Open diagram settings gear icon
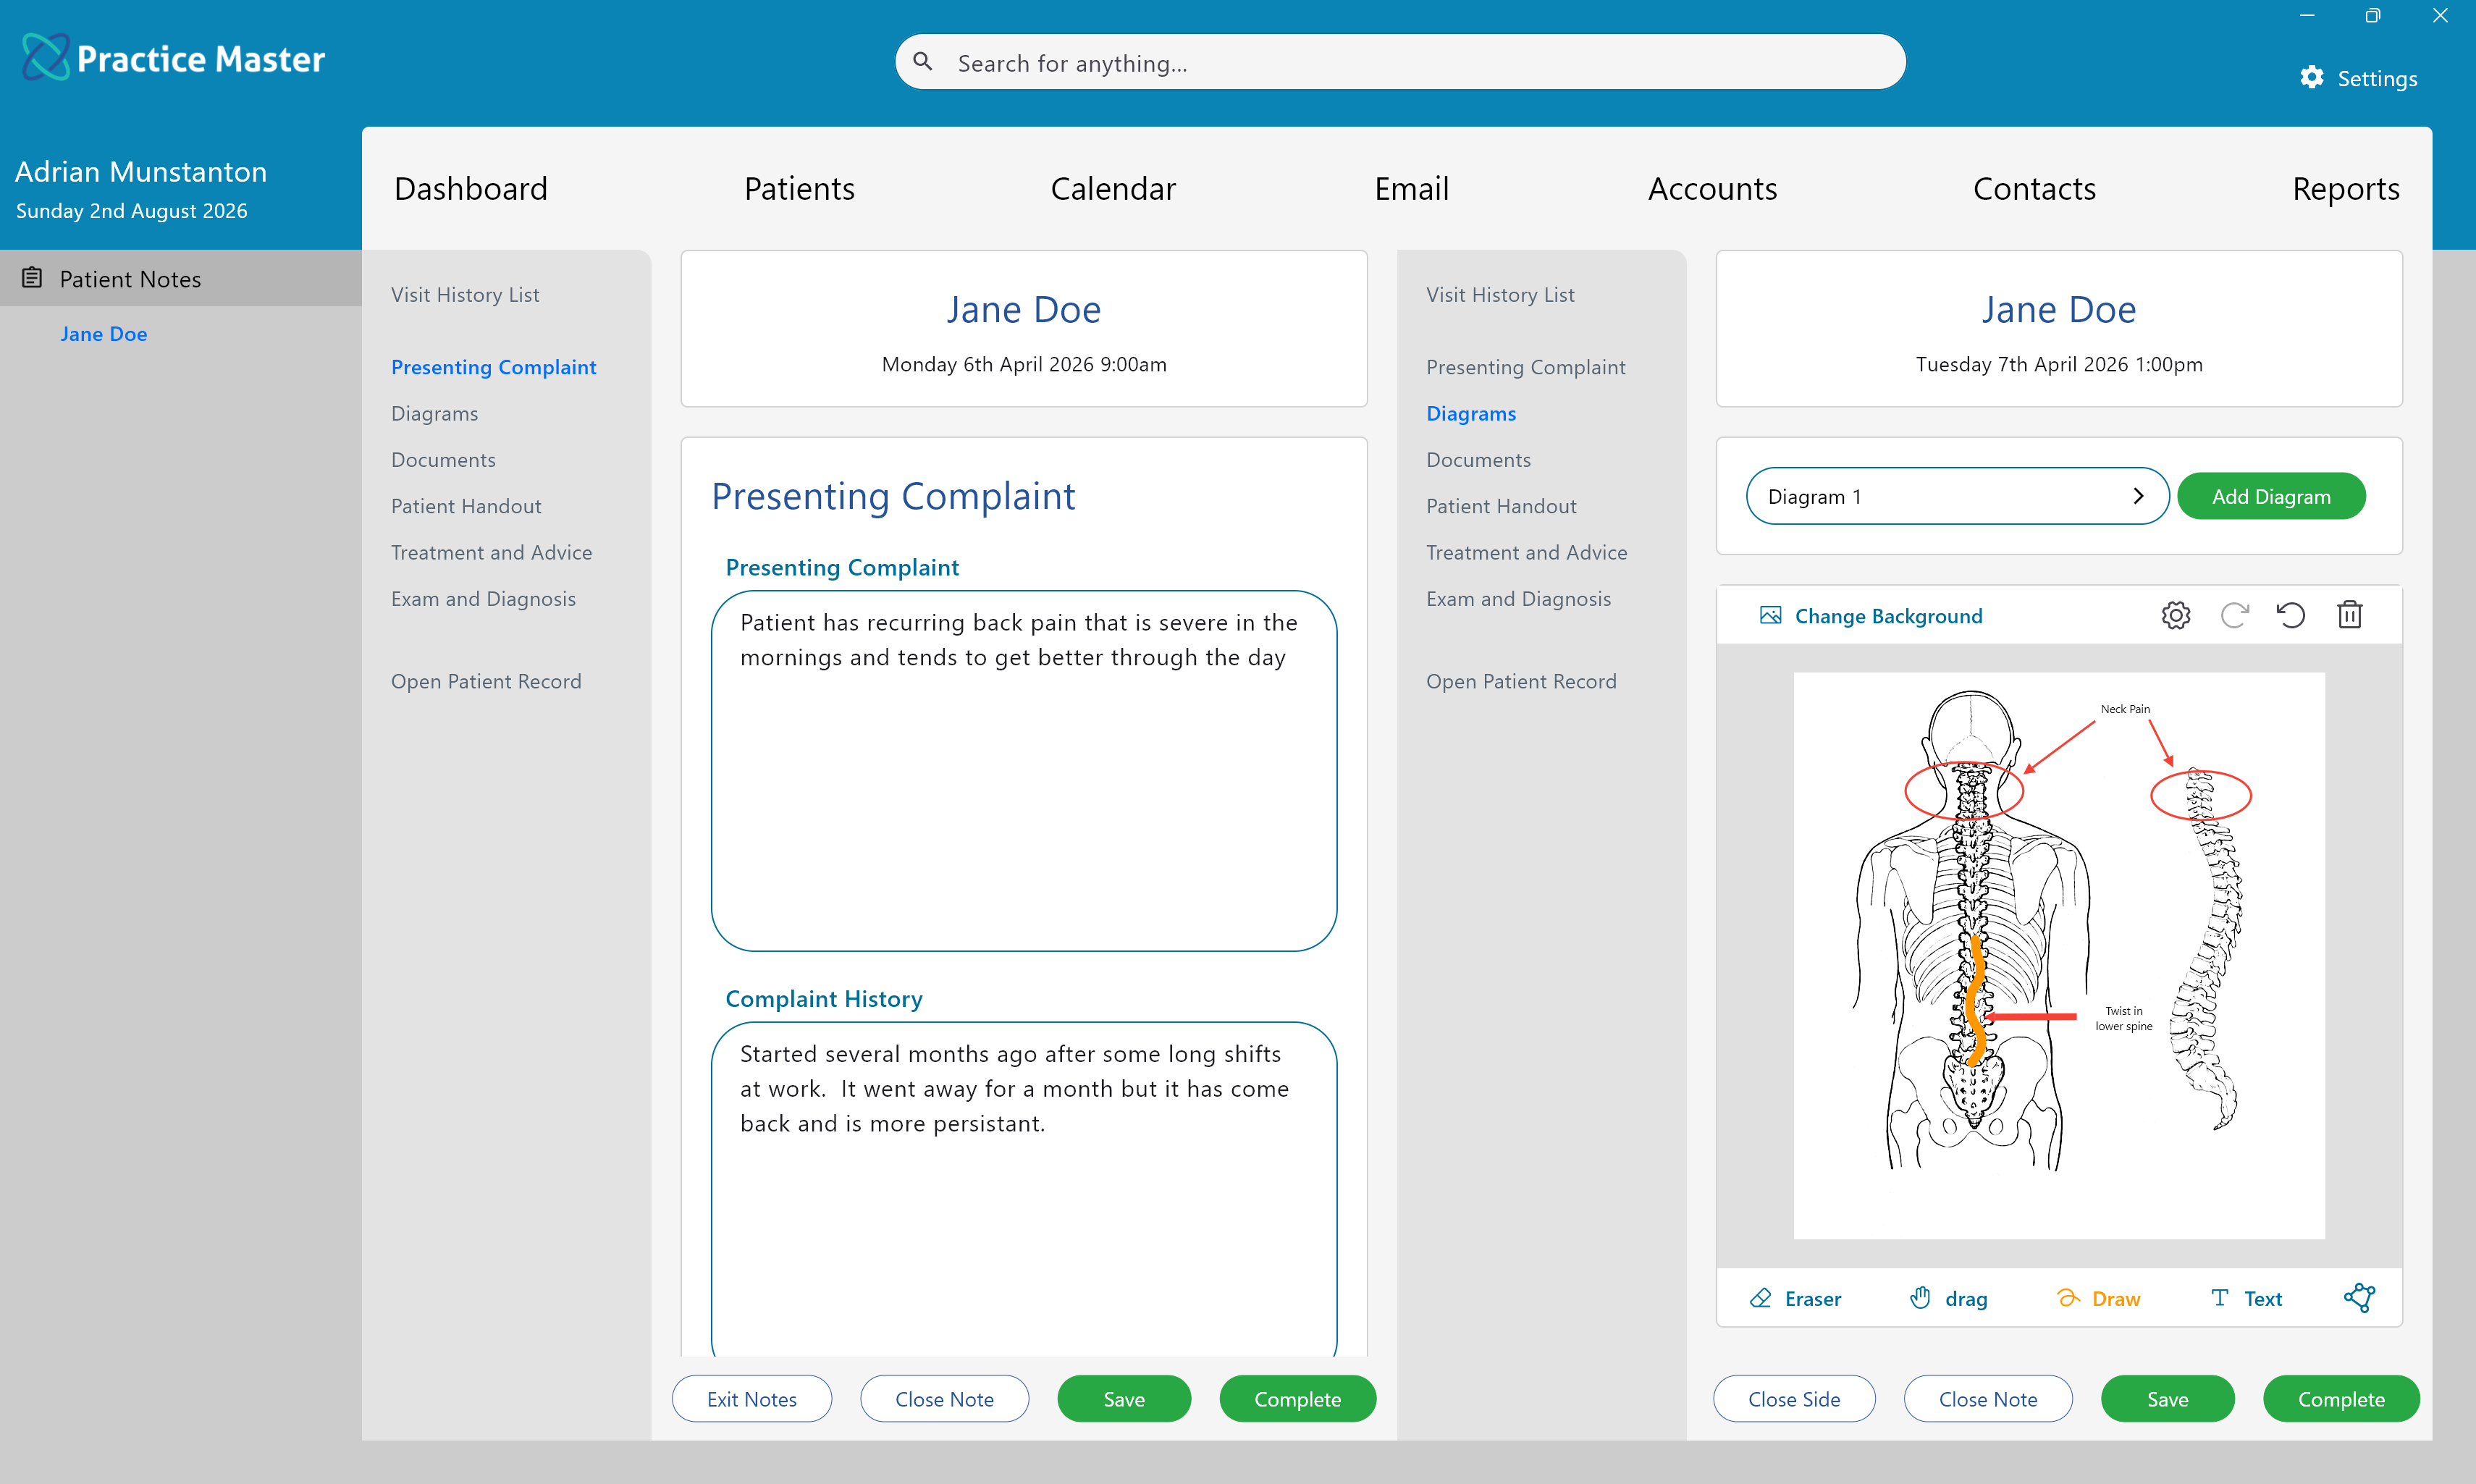This screenshot has height=1484, width=2476. (x=2175, y=615)
